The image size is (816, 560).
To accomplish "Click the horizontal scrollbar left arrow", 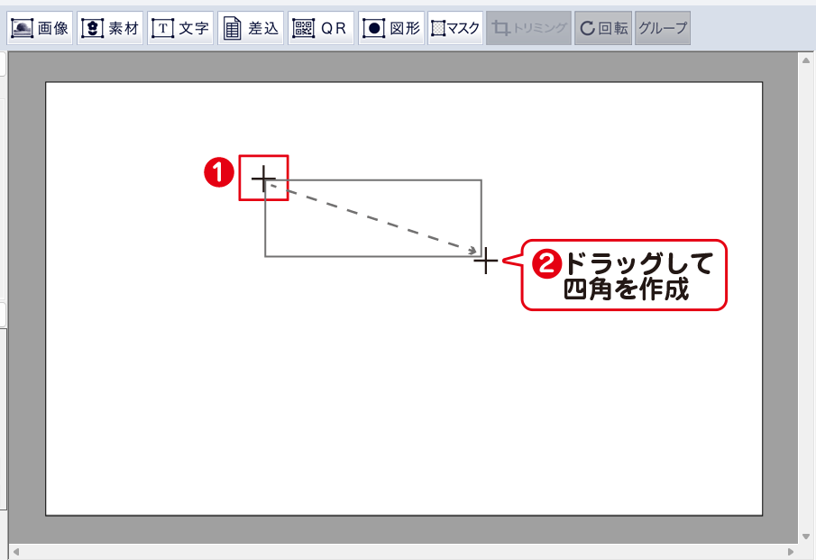I will (x=15, y=551).
